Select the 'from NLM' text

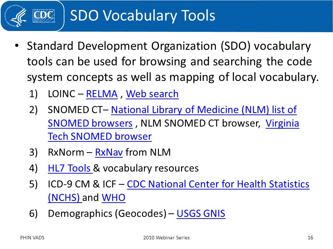[148, 153]
